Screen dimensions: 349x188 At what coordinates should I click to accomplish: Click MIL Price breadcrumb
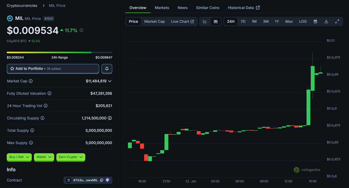tap(57, 6)
